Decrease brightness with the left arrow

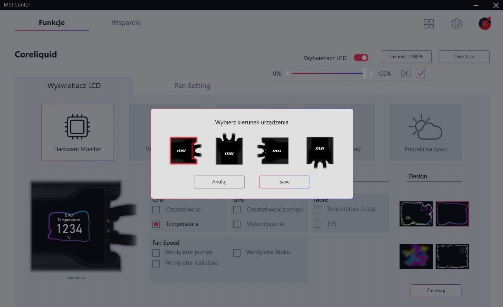pos(287,74)
